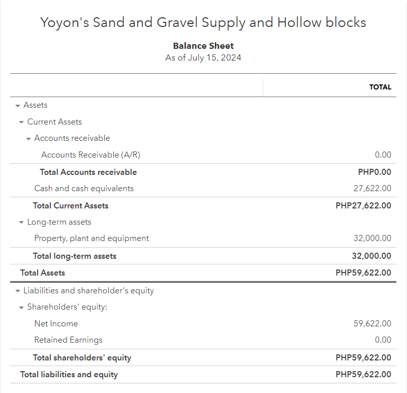Image resolution: width=407 pixels, height=393 pixels.
Task: Open the Accounts Receivable (A/R) 0.00 amount
Action: pyautogui.click(x=383, y=155)
